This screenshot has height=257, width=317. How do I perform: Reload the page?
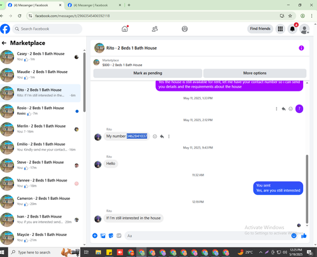point(20,16)
